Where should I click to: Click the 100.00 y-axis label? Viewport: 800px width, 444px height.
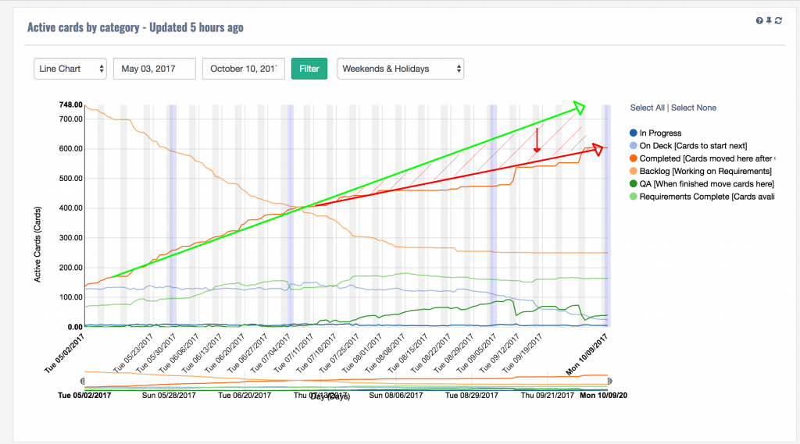click(71, 297)
